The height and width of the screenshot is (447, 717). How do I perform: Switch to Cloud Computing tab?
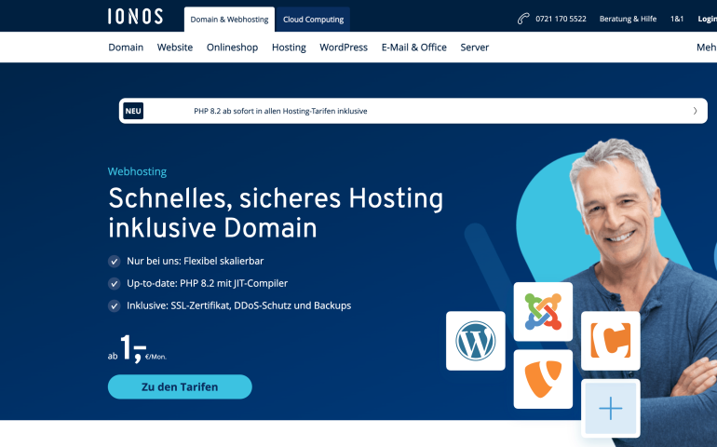pos(313,20)
